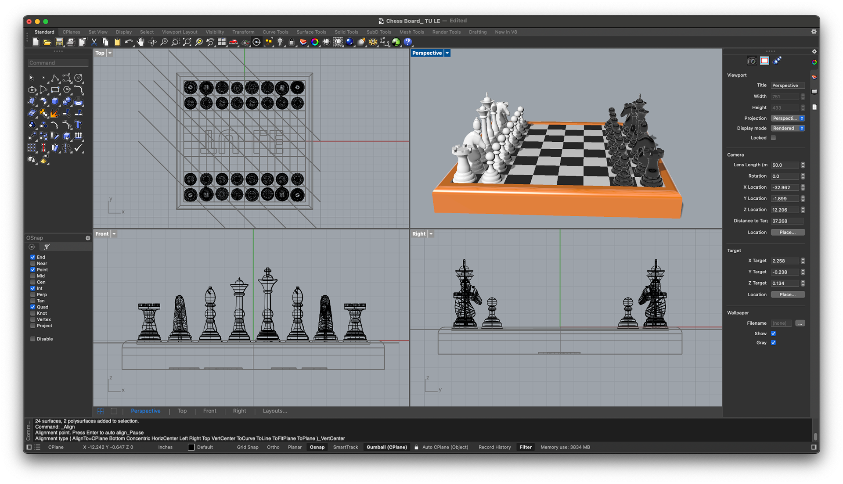The width and height of the screenshot is (843, 484).
Task: Uncheck the Quad osnap checkbox
Action: (x=33, y=307)
